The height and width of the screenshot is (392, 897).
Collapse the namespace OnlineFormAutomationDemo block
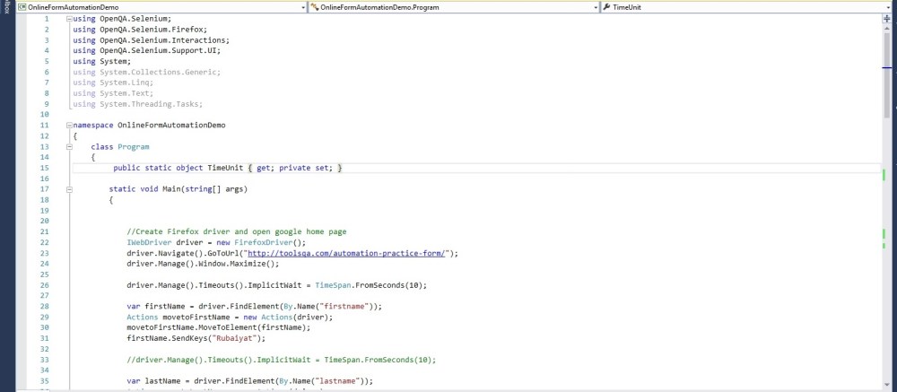[69, 126]
